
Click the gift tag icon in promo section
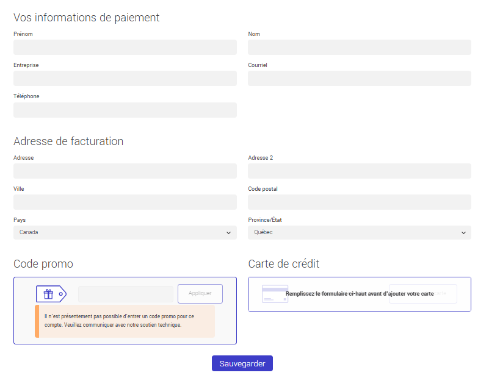(x=51, y=294)
